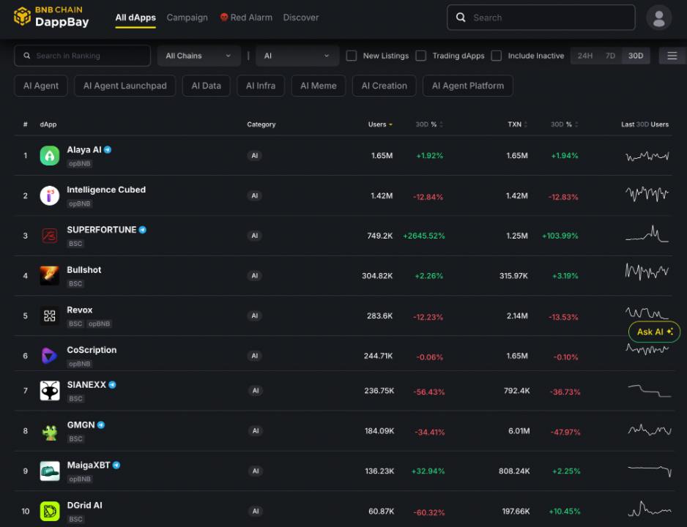Click Telegram badge next to Alaya AI
This screenshot has width=687, height=527.
(108, 150)
